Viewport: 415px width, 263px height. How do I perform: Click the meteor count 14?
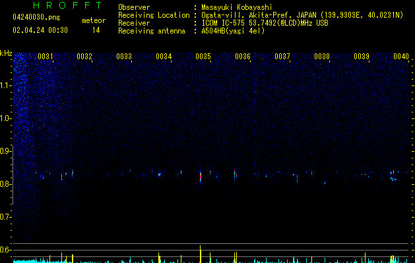point(96,30)
